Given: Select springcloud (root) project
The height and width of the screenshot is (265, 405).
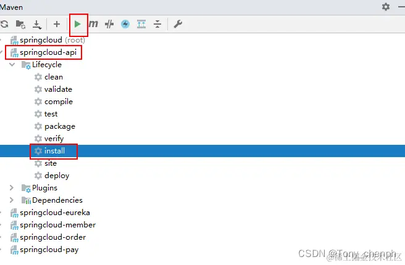Looking at the screenshot, I should pyautogui.click(x=52, y=40).
